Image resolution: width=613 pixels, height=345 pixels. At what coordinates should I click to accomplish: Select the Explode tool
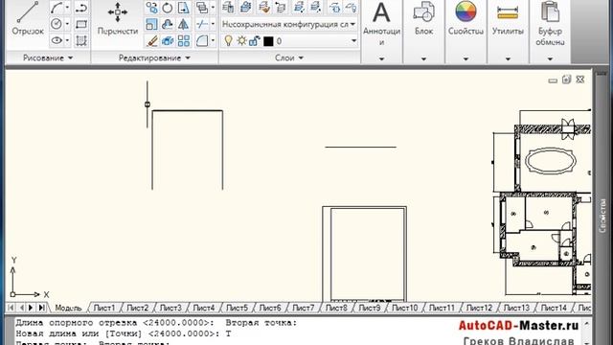168,40
